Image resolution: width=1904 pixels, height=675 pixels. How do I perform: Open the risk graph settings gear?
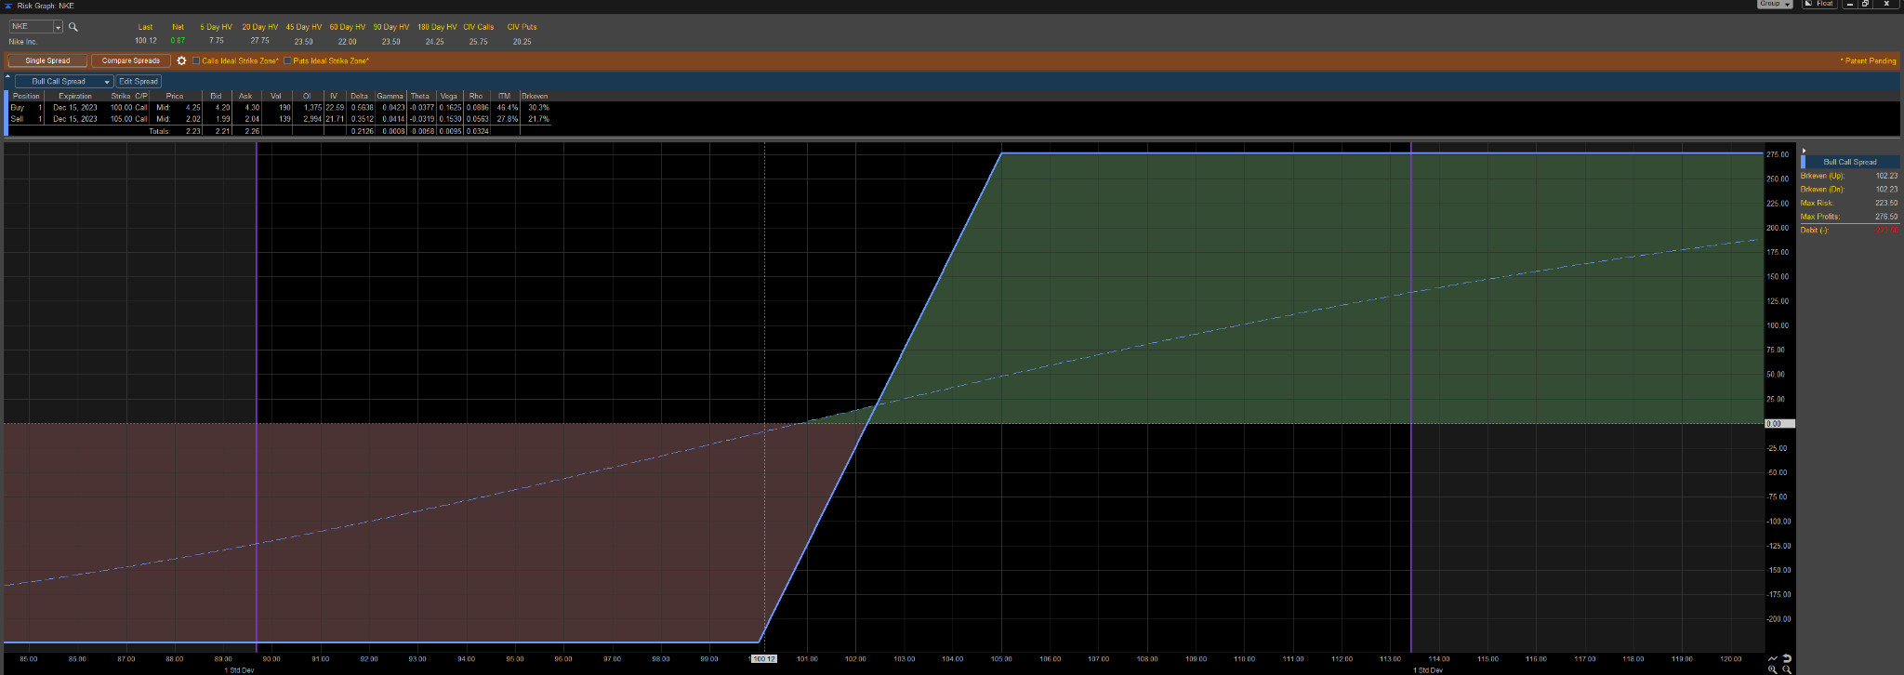pyautogui.click(x=182, y=60)
